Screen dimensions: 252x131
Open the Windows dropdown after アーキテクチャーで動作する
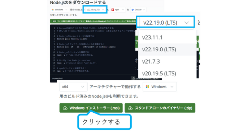pos(160,87)
